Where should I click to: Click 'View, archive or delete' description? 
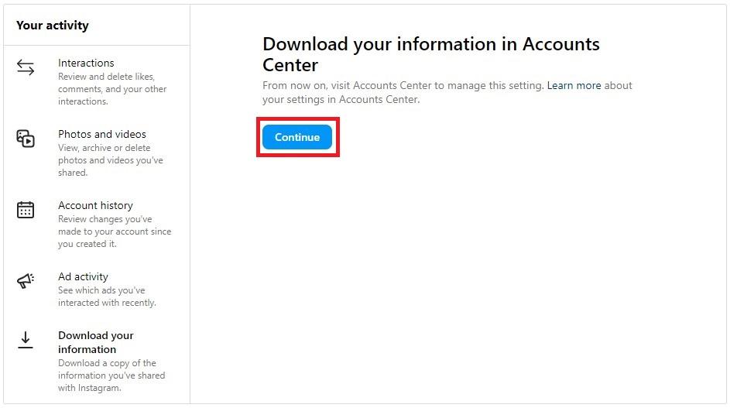[111, 160]
